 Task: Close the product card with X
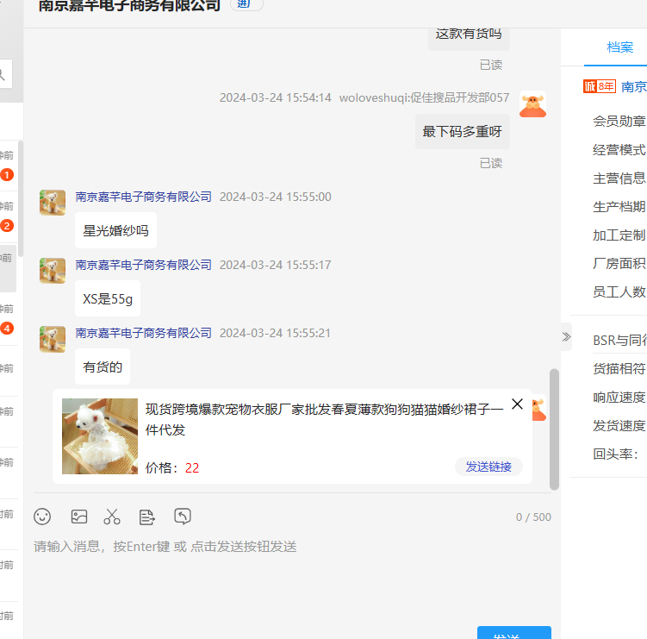tap(517, 404)
